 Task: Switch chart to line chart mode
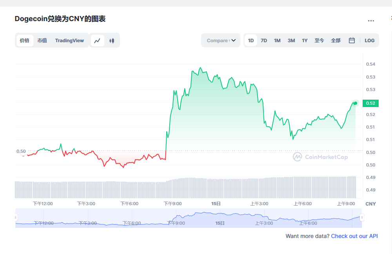pos(97,40)
